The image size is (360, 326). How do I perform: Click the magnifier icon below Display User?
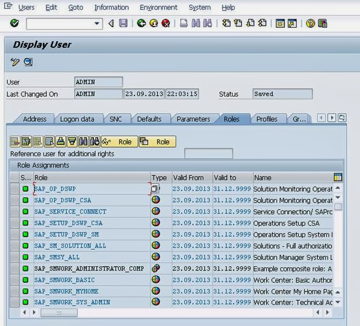point(28,62)
